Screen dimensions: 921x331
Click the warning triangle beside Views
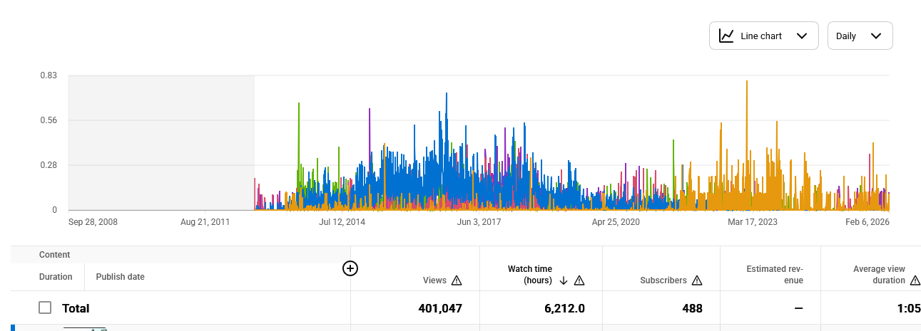click(457, 280)
